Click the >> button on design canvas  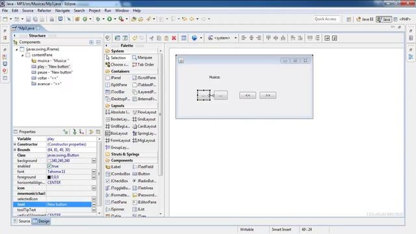click(268, 96)
